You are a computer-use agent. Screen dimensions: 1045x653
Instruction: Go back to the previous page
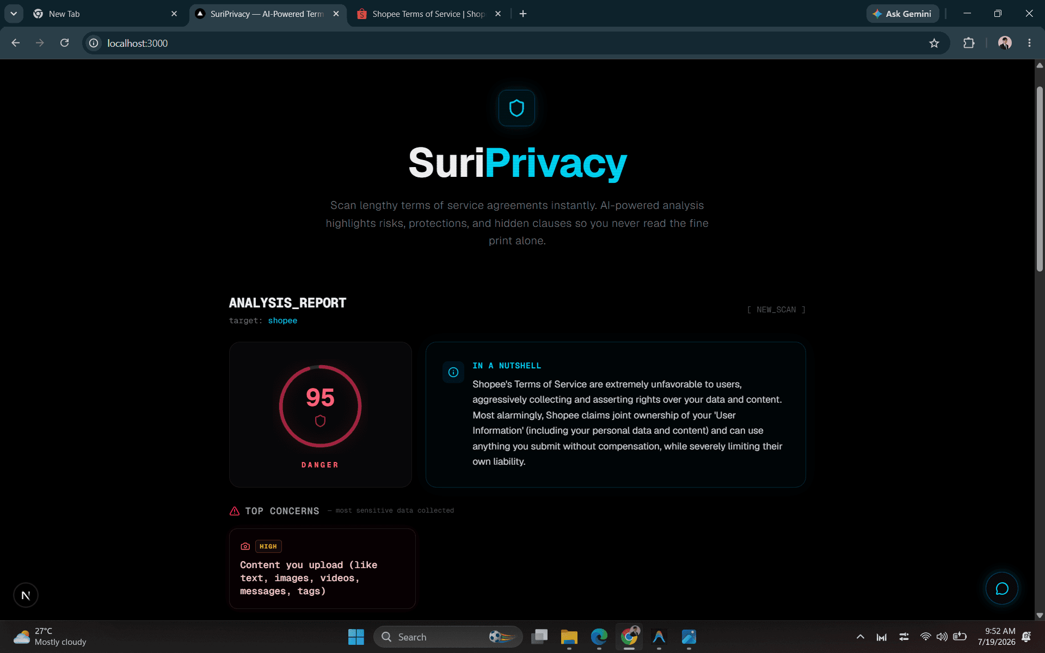click(x=15, y=43)
